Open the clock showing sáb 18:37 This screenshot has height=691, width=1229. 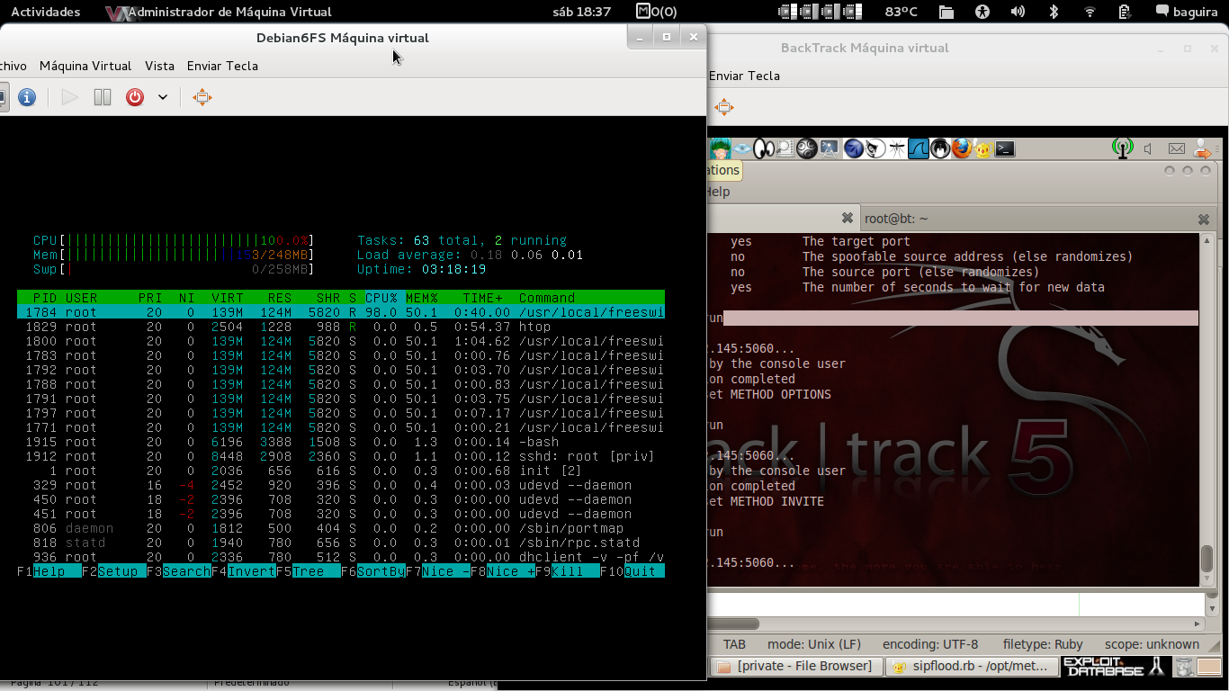click(584, 12)
